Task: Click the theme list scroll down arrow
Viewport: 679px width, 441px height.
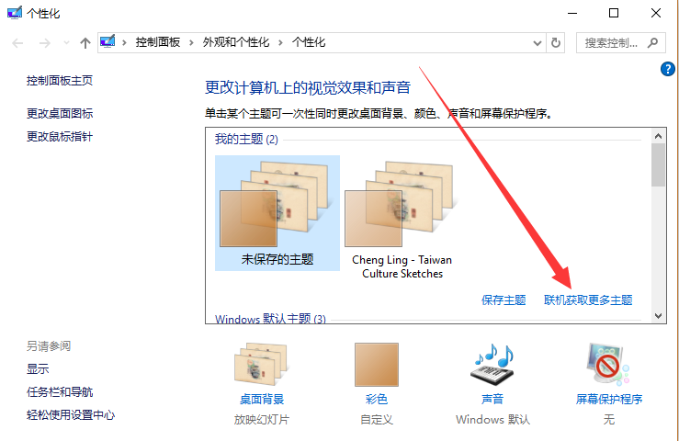Action: 658,316
